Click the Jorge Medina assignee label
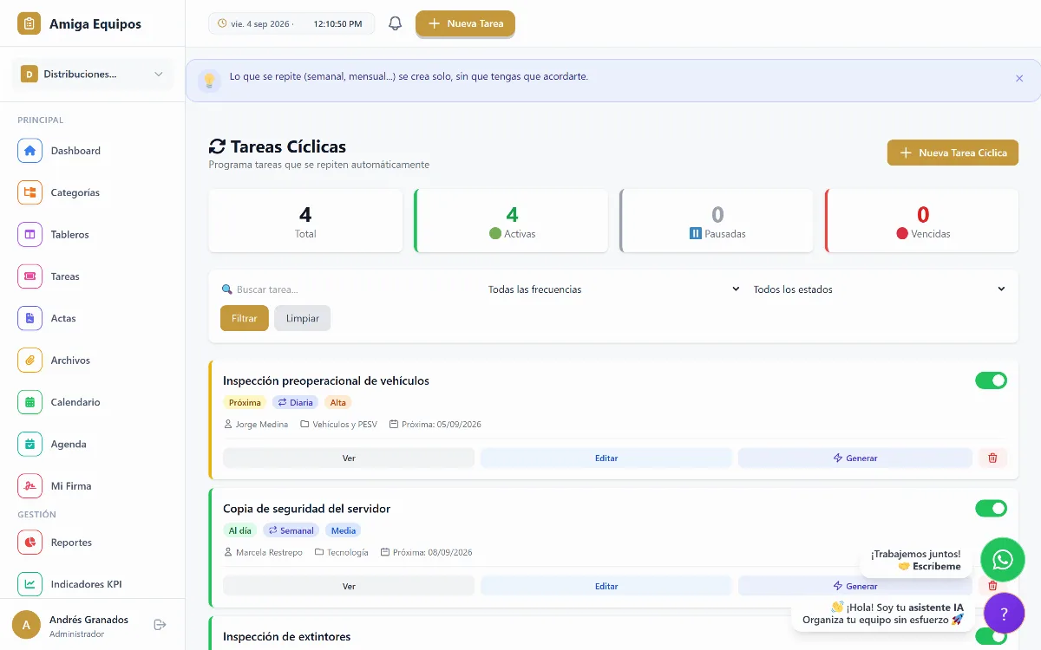 click(256, 425)
